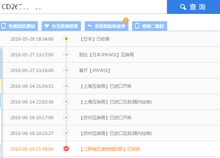This screenshot has height=158, width=220.
Task: Open 查询二维码 tab
Action: [150, 26]
